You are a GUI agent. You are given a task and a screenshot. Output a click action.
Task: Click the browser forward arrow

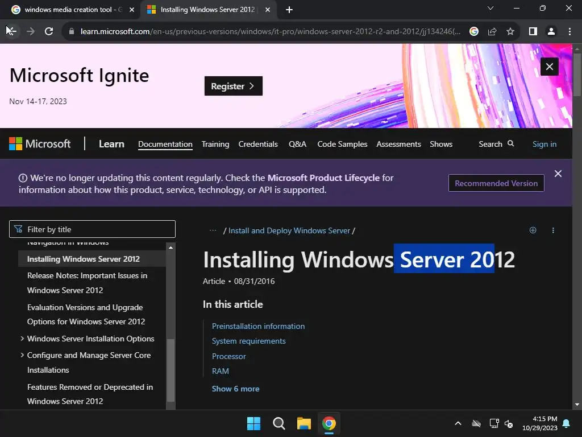point(31,31)
